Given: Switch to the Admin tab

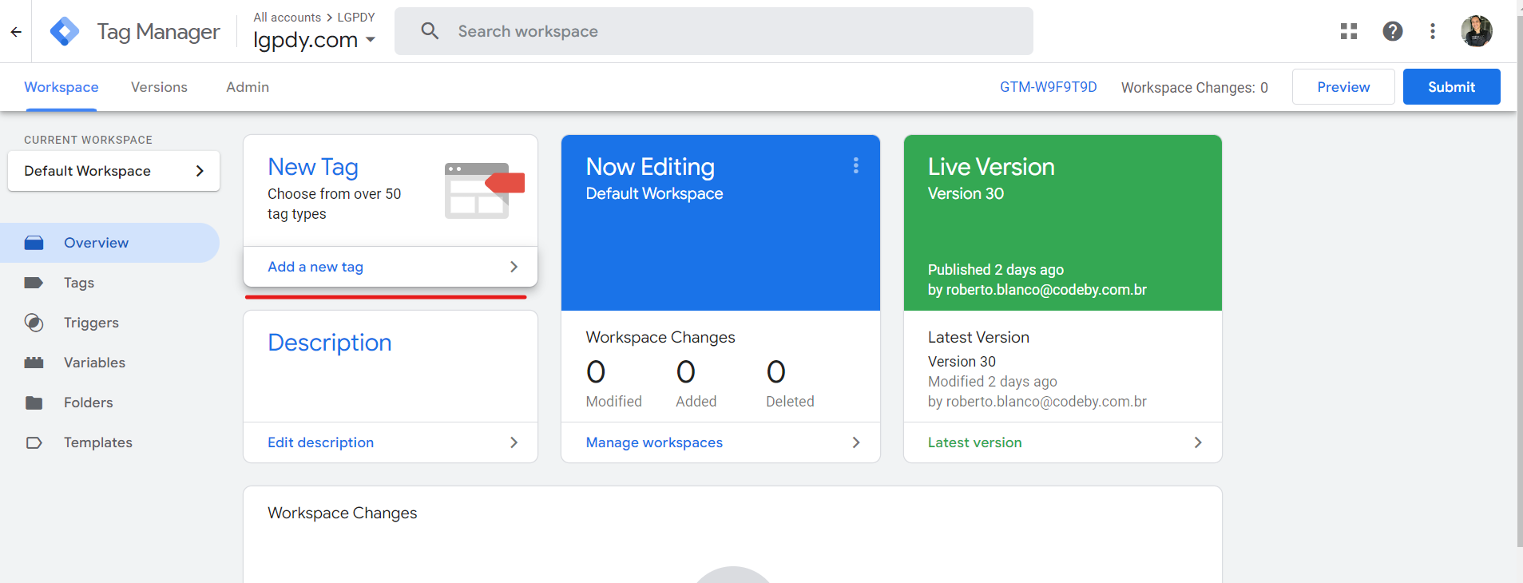Looking at the screenshot, I should [248, 87].
